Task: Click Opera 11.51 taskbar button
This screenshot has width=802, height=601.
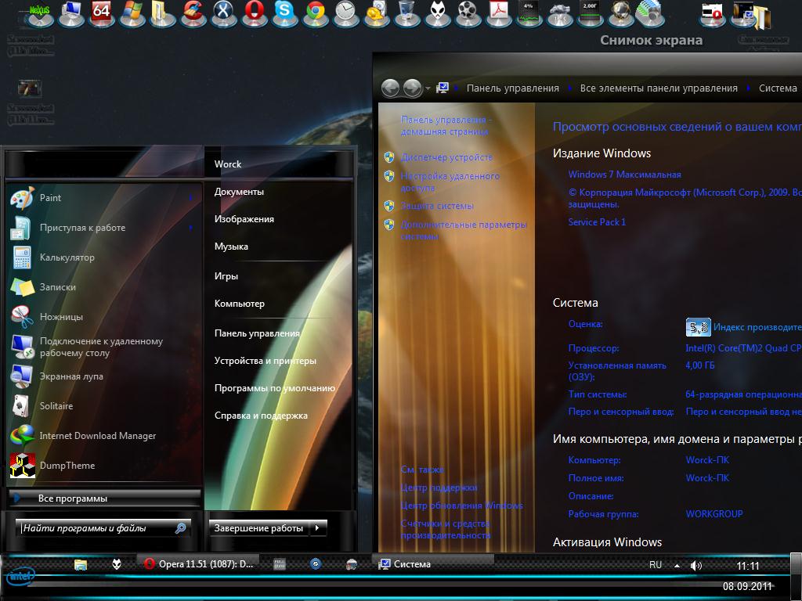Action: 198,564
